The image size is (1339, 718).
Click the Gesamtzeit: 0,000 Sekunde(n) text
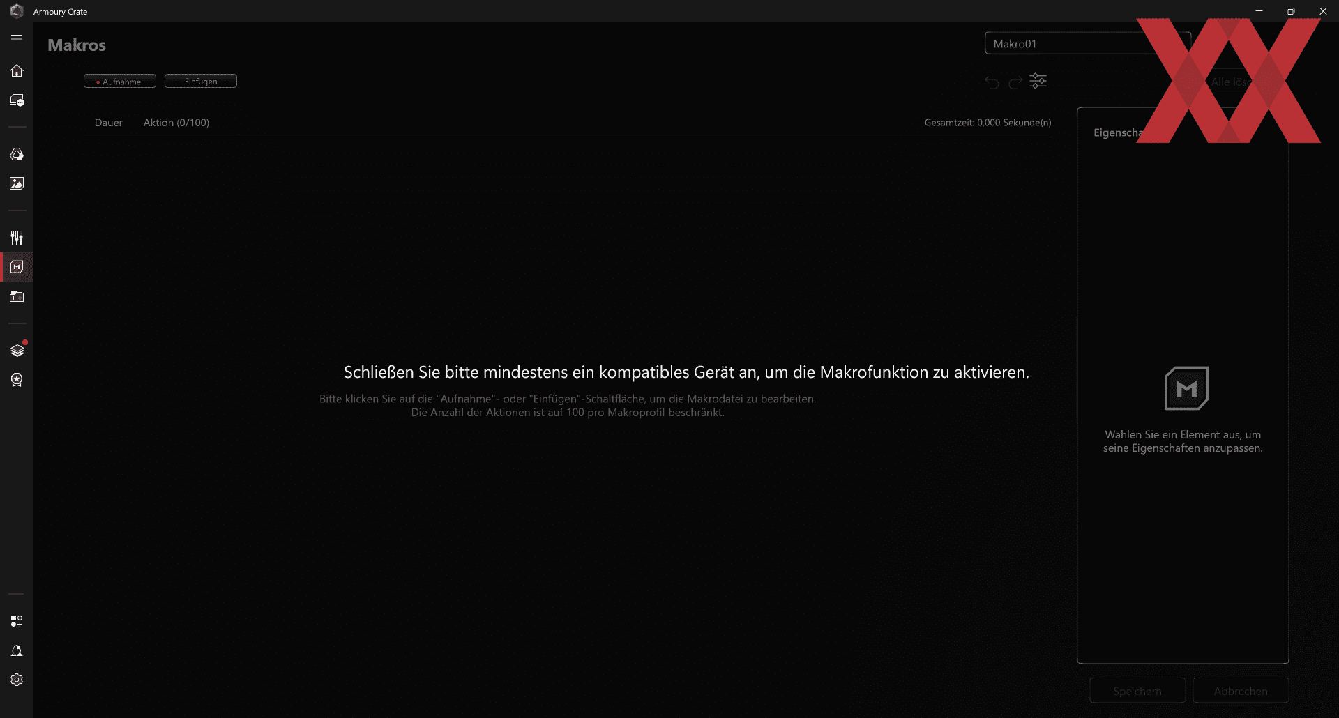point(988,123)
